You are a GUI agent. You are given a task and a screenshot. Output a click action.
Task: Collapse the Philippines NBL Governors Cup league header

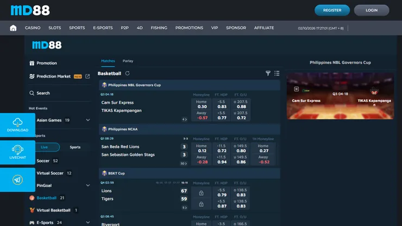(189, 85)
